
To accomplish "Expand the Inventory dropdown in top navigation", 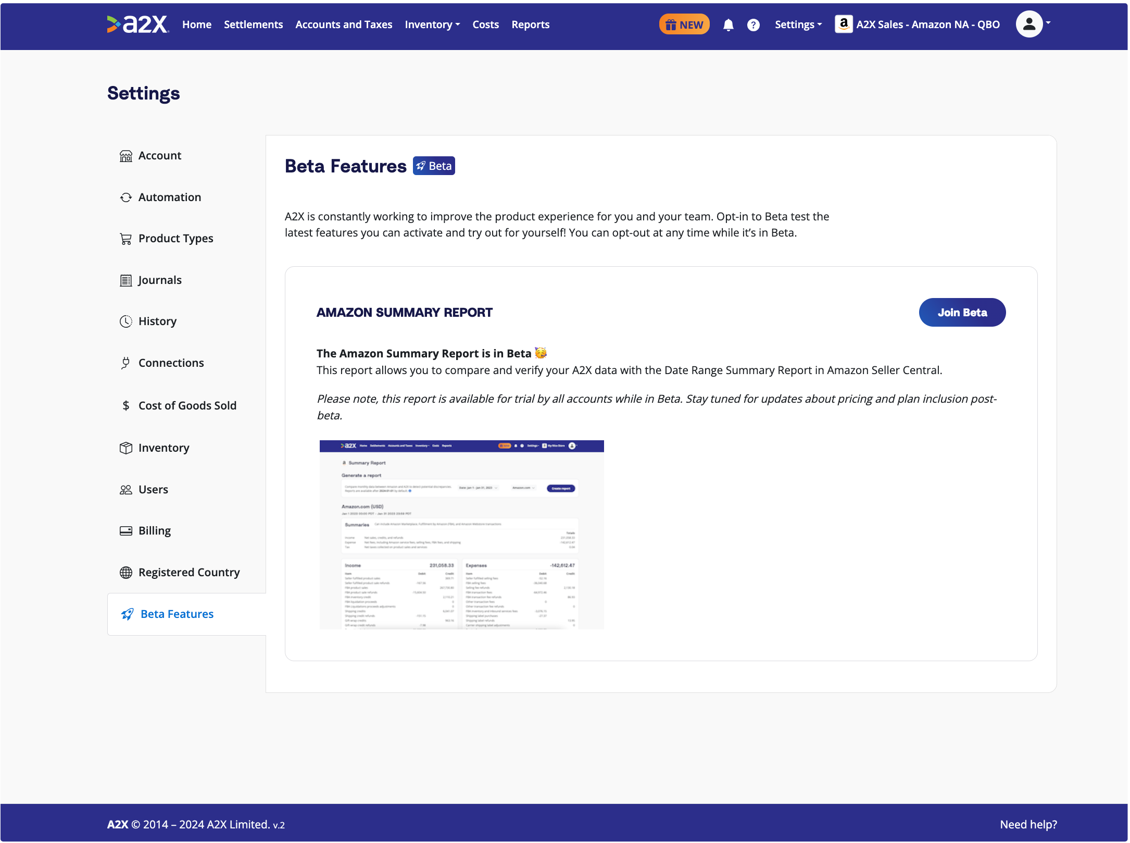I will [x=432, y=24].
